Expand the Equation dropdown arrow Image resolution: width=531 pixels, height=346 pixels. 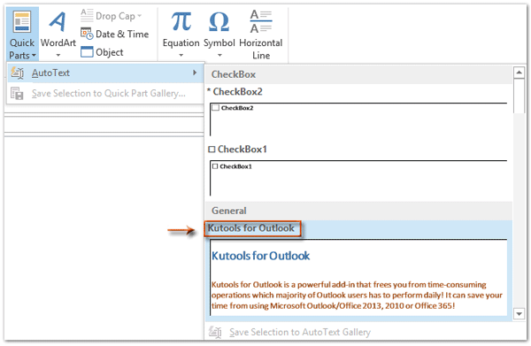[x=181, y=55]
